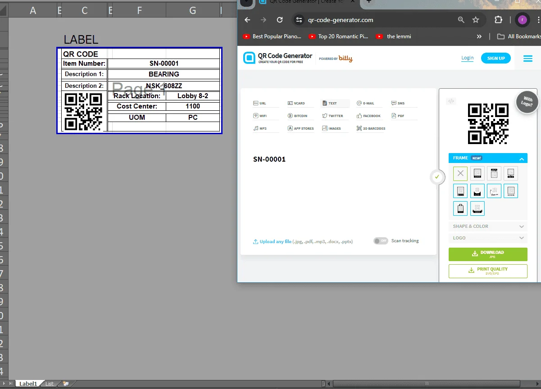Open browser zoom magnifier icon
541x389 pixels.
[x=461, y=20]
